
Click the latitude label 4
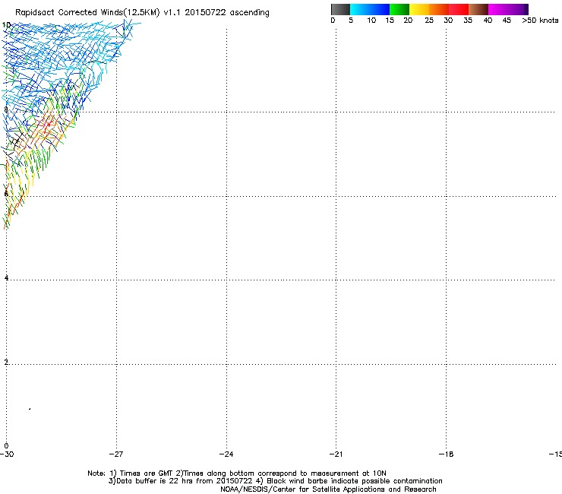6,277
